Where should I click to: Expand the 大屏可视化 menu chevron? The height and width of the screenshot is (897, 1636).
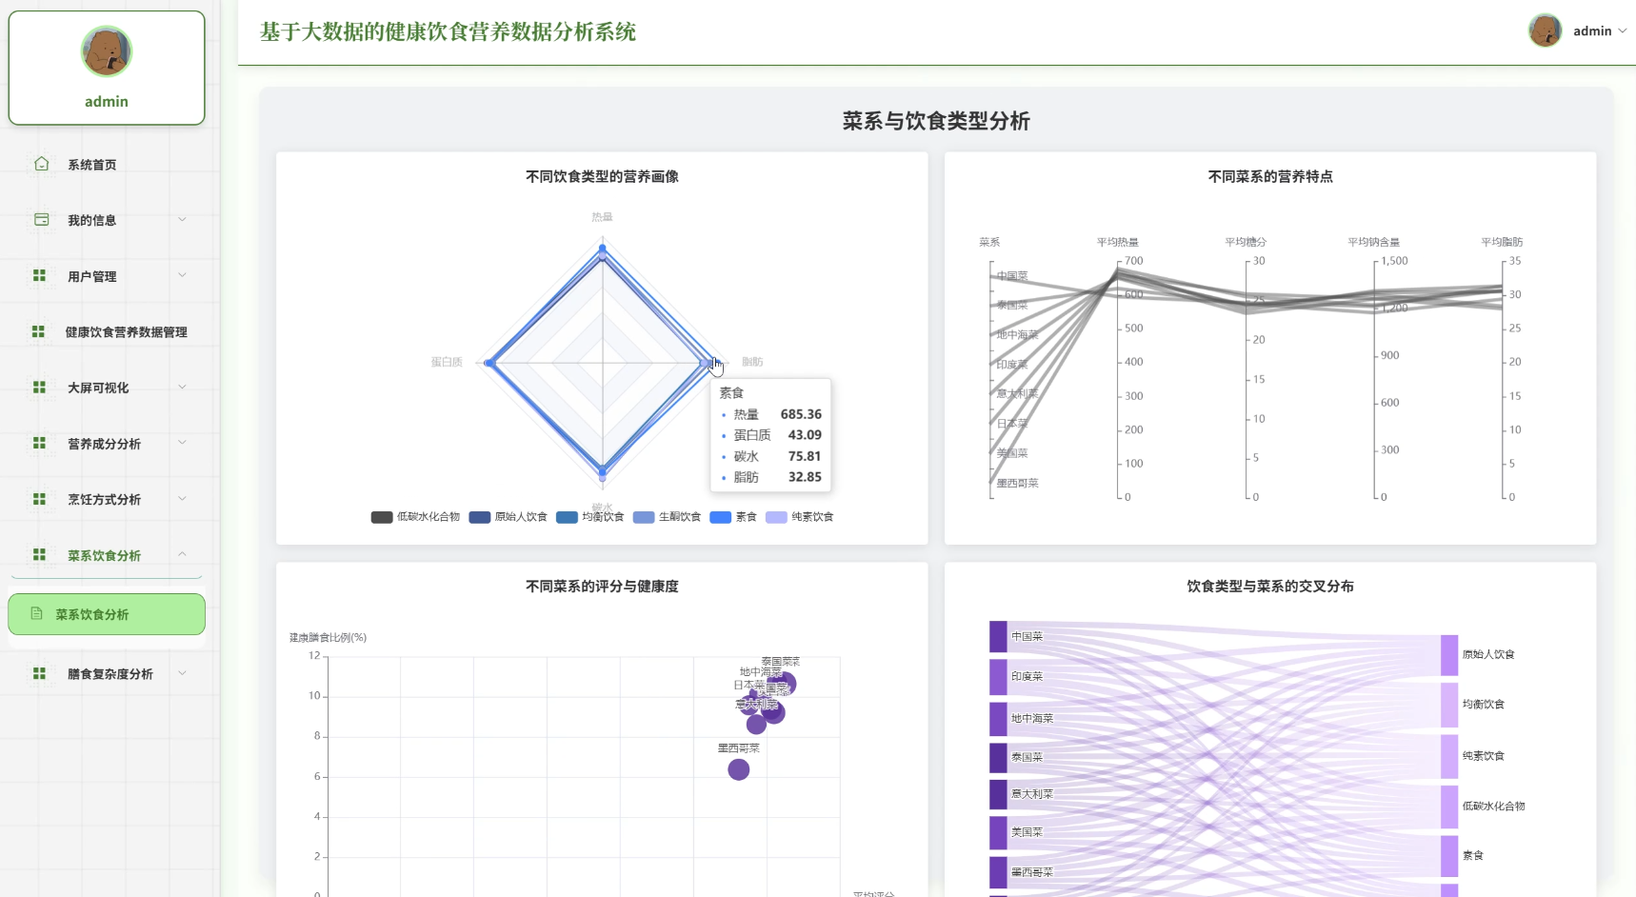pos(182,387)
